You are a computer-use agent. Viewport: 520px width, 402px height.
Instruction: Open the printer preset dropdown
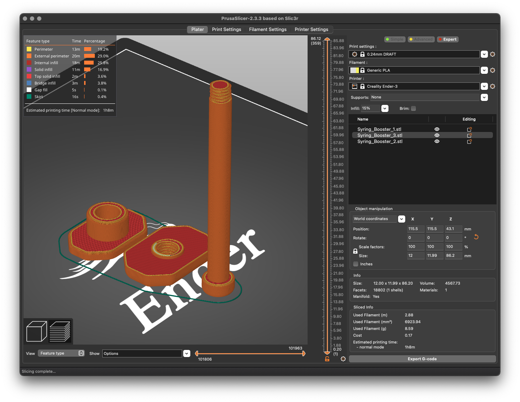coord(484,86)
